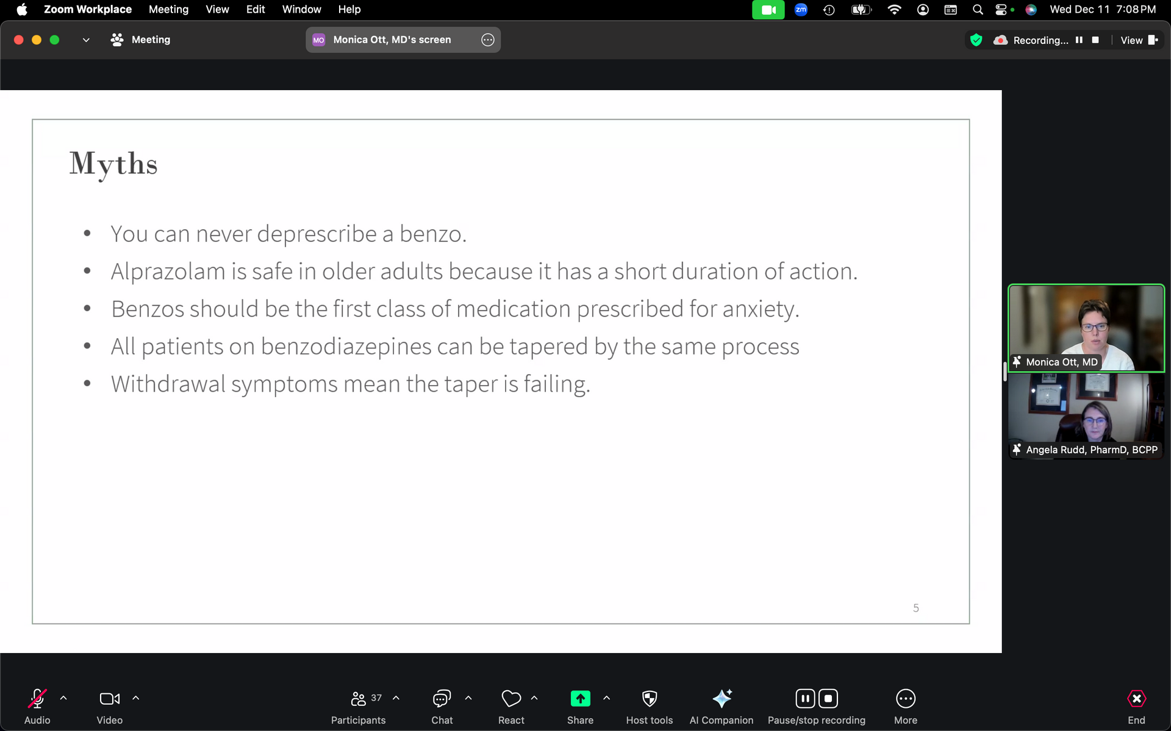Open the Meeting menu in menu bar

pos(168,9)
